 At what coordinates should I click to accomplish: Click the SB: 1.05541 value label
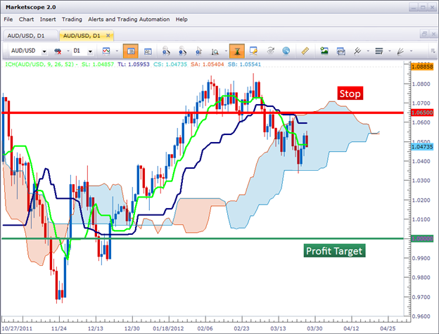tap(244, 64)
